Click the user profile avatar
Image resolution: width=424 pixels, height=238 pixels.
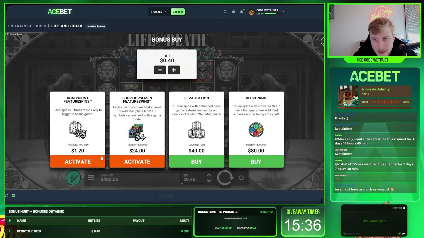(251, 12)
